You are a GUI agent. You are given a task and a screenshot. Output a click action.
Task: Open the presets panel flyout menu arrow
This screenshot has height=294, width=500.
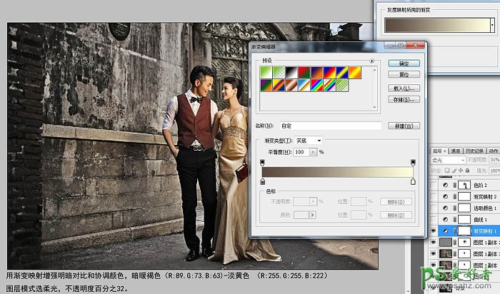click(x=372, y=62)
